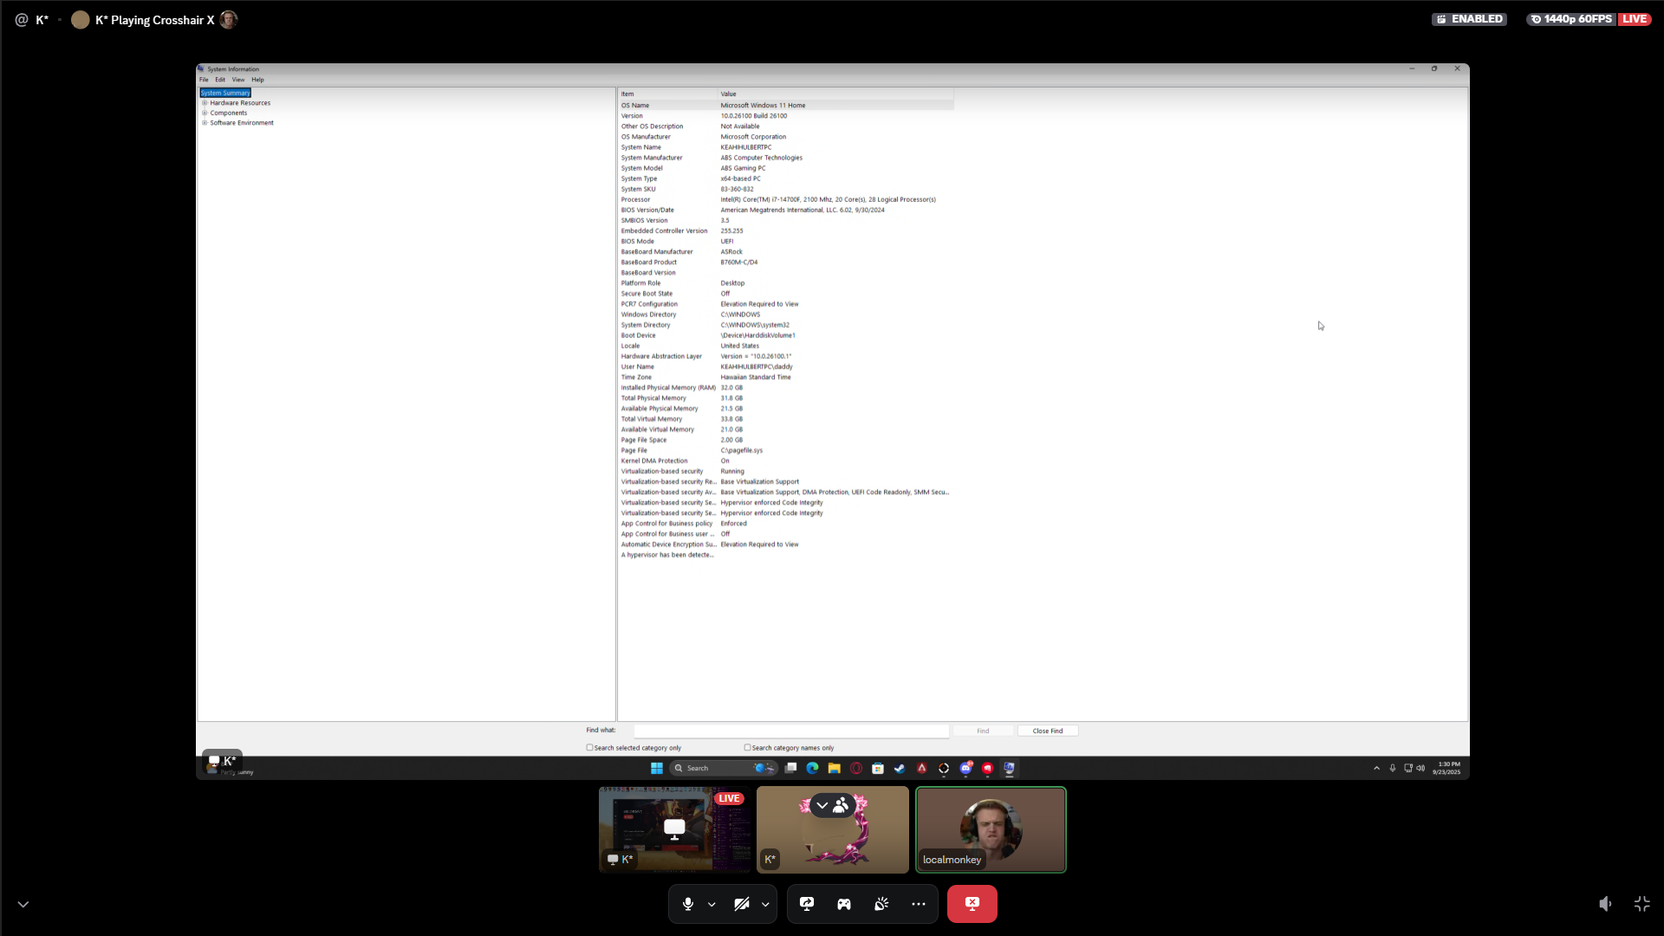Open the soundboard icon
This screenshot has height=936, width=1664.
point(881,904)
